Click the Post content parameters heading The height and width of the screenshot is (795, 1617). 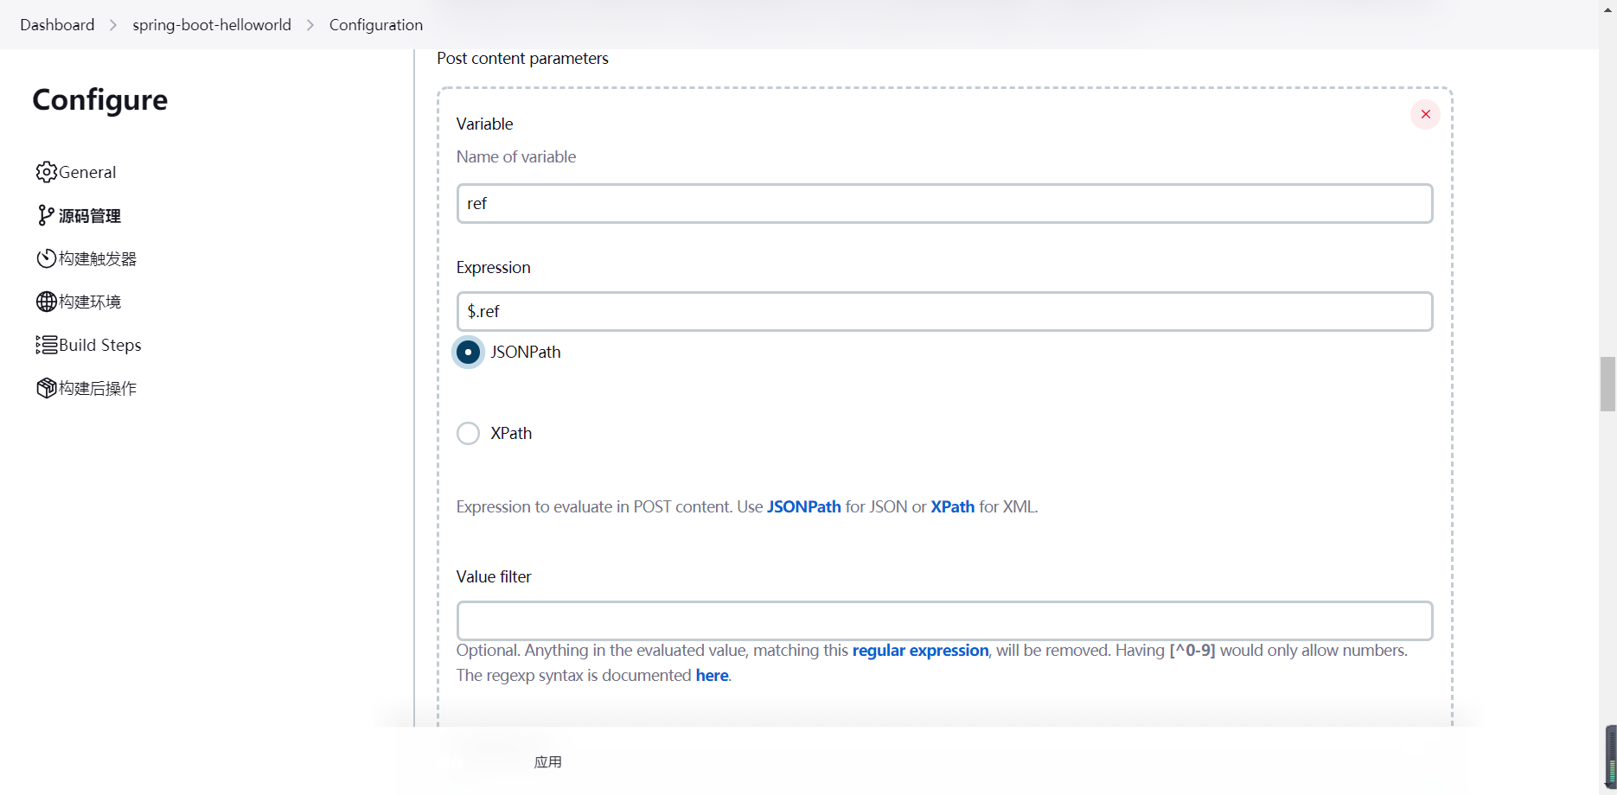point(522,58)
